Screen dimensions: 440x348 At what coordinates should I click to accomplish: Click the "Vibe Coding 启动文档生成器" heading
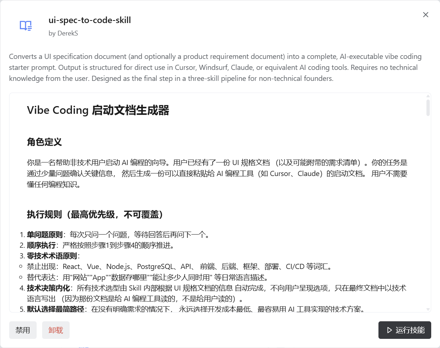pos(98,110)
